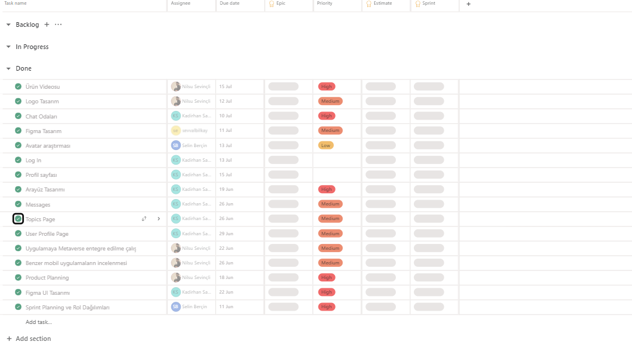Toggle completion checkmark on Log In task
This screenshot has width=632, height=352.
click(18, 160)
